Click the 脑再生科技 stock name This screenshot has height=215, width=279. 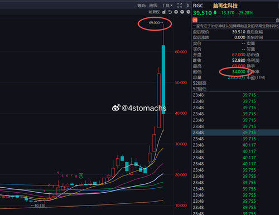coord(225,6)
